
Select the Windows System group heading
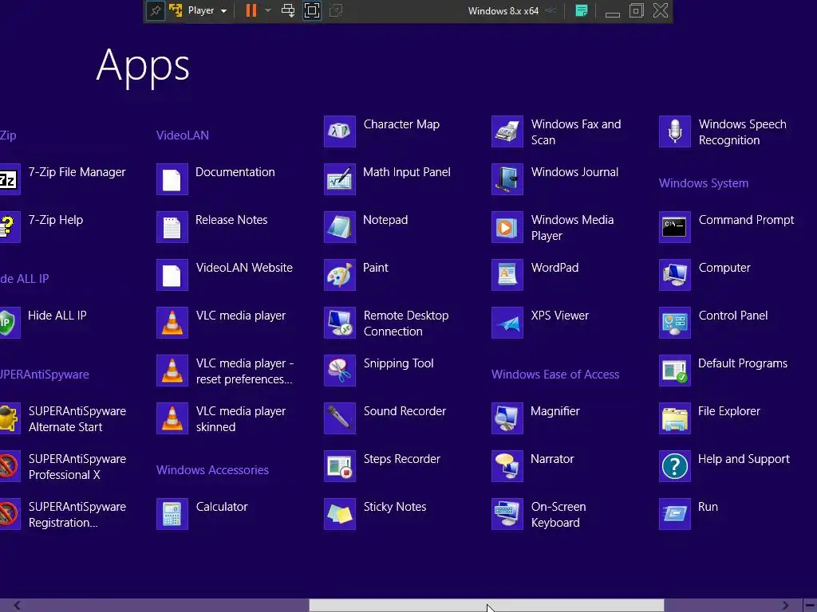coord(704,183)
